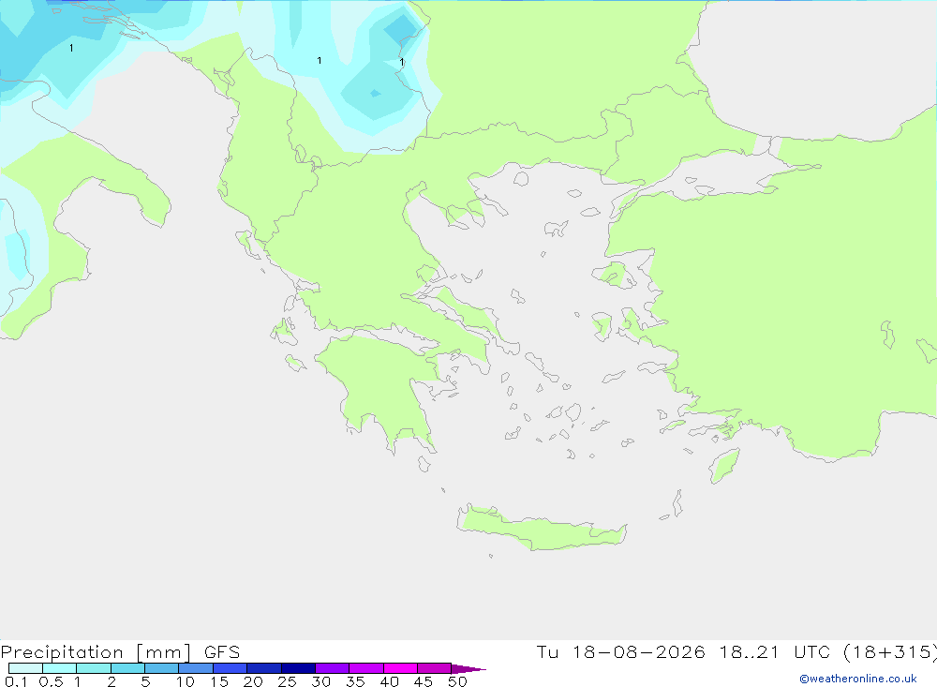Click the legend value '20'
The height and width of the screenshot is (687, 937).
(253, 681)
